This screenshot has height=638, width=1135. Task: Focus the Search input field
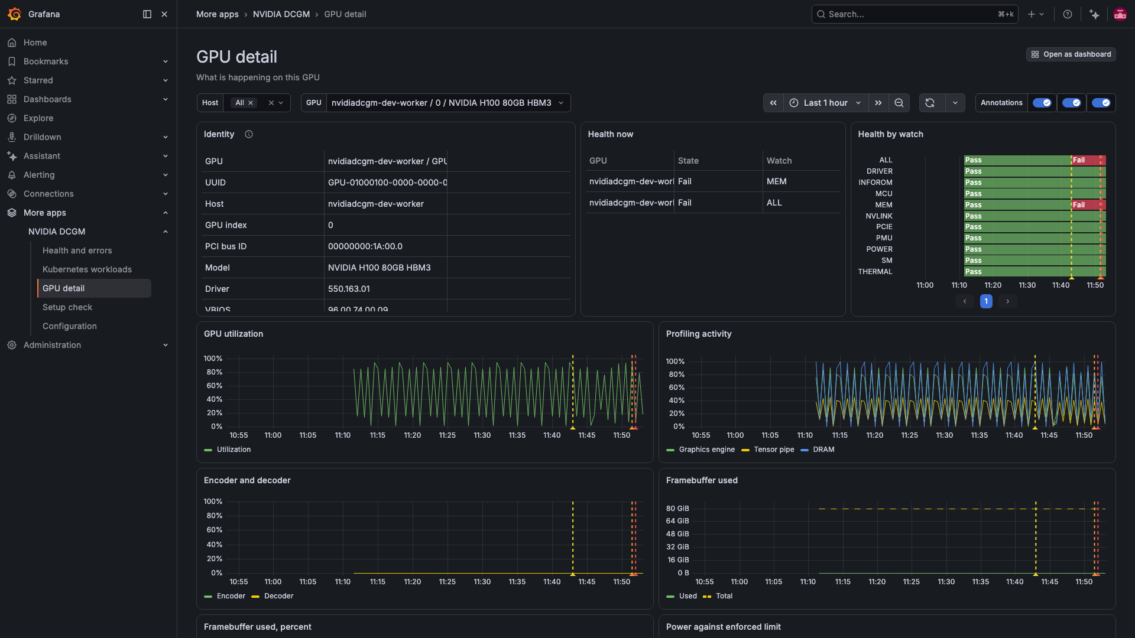click(x=915, y=14)
